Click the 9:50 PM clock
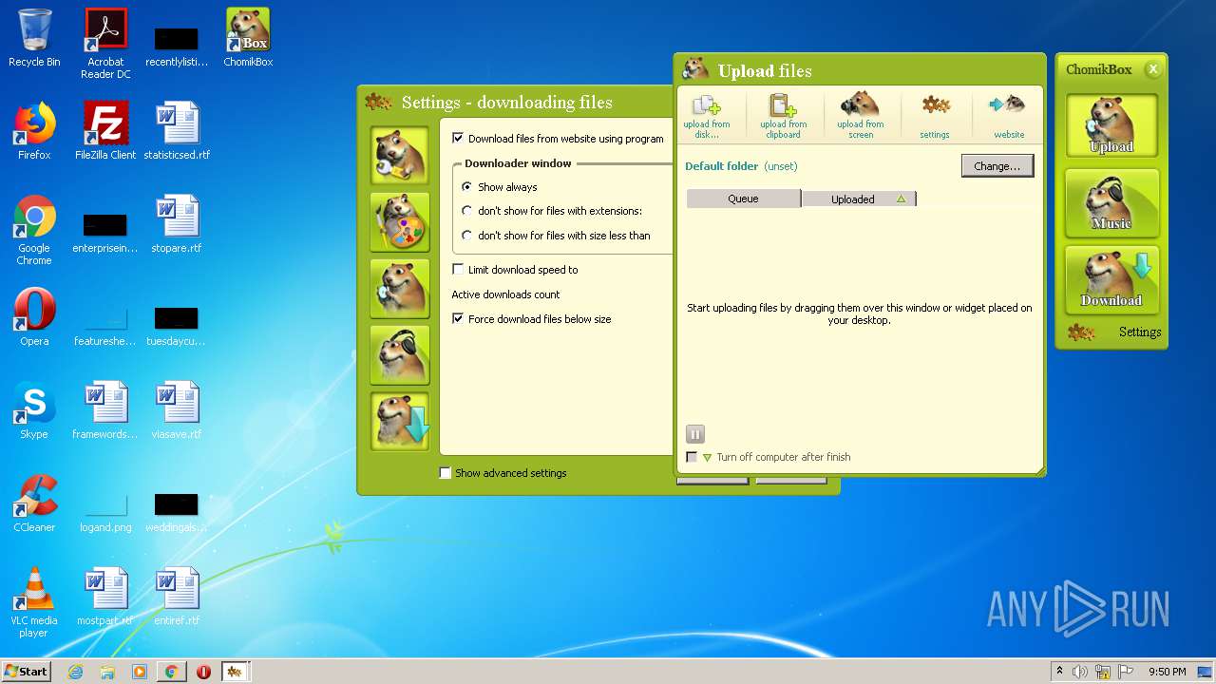This screenshot has width=1216, height=684. 1167,672
